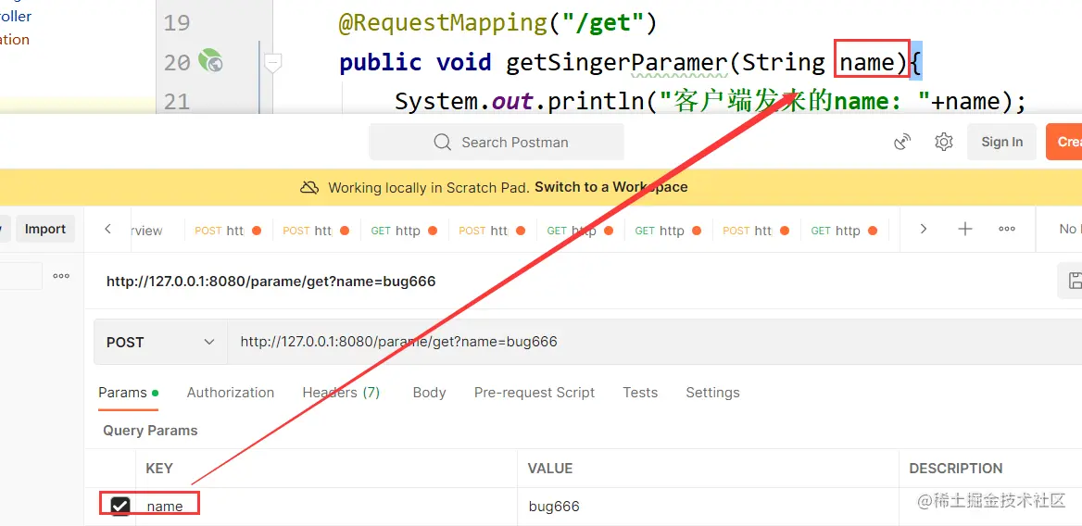The height and width of the screenshot is (526, 1082).
Task: Open the Headers (7) tab
Action: click(341, 393)
